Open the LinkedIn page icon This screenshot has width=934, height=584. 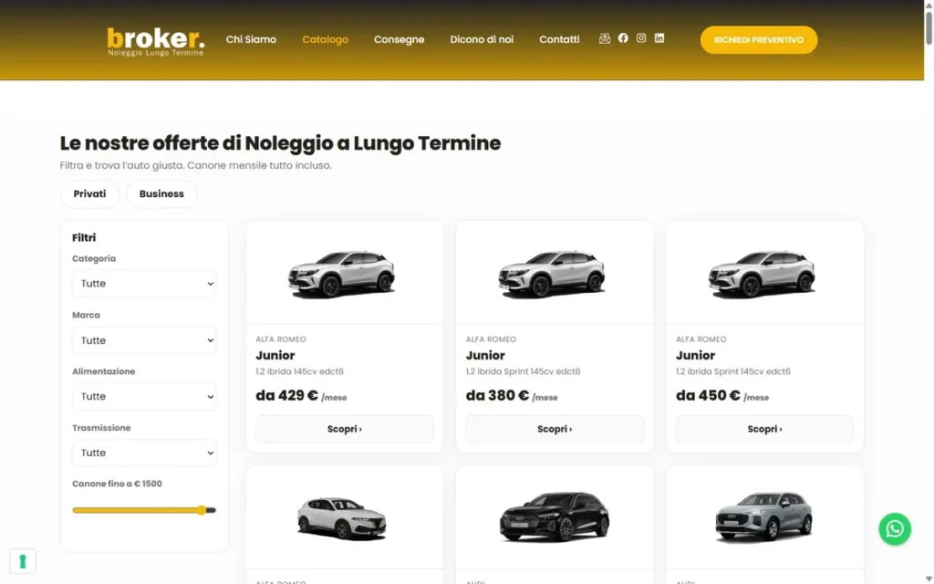[659, 38]
